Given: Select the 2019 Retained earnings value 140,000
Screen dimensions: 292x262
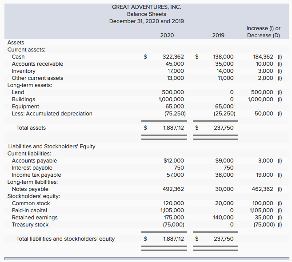Looking at the screenshot, I should click(223, 218).
